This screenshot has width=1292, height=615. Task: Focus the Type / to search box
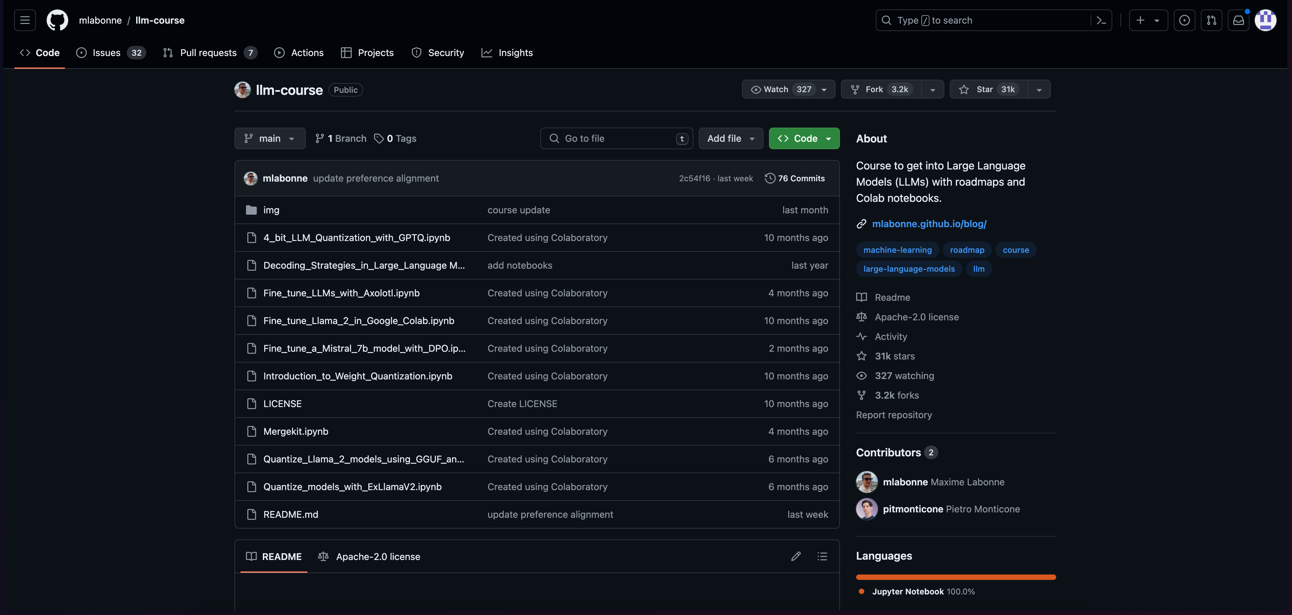pos(994,21)
